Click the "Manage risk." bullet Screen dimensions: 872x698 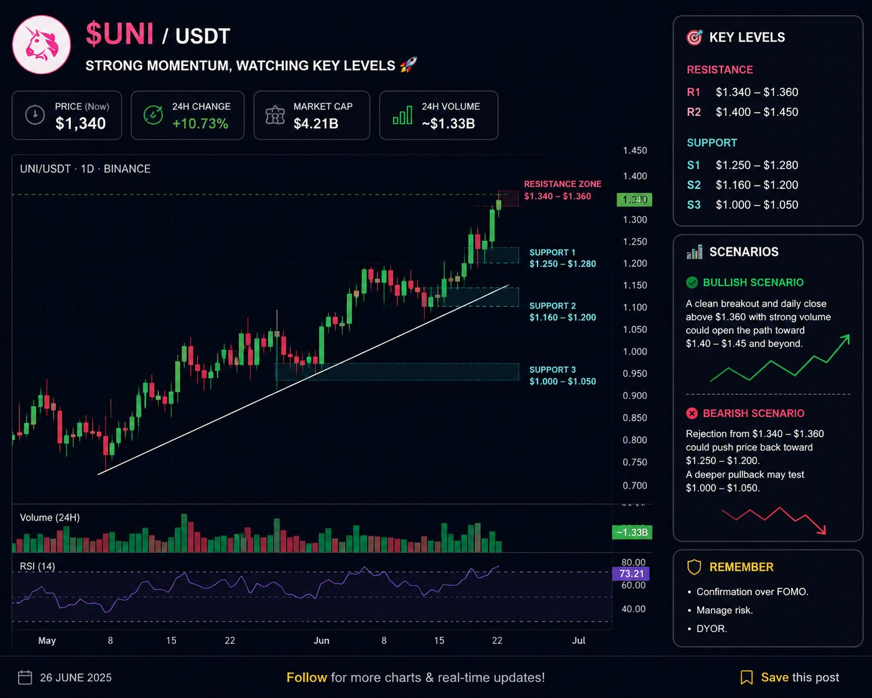725,610
